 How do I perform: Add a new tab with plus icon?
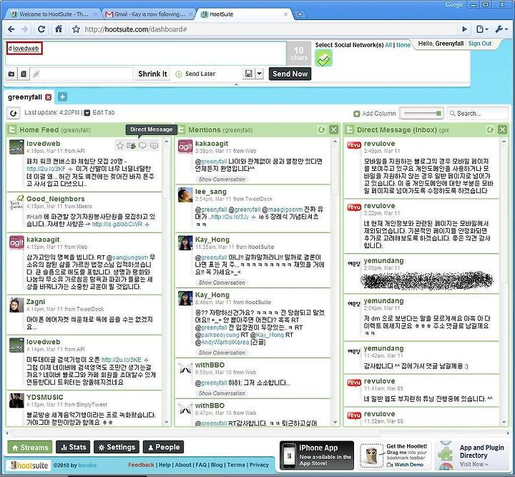pos(62,97)
